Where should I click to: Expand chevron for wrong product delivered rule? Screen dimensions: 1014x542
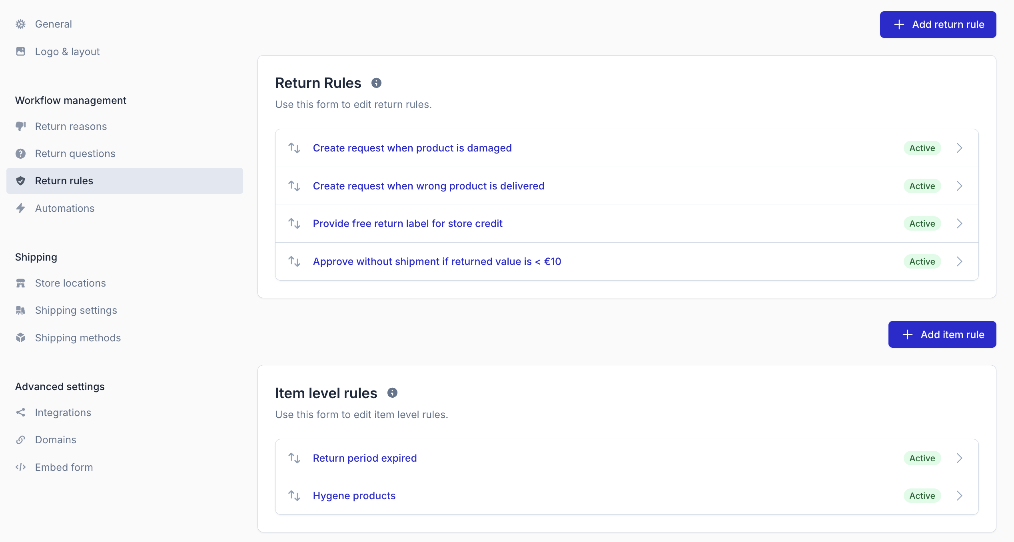[960, 186]
